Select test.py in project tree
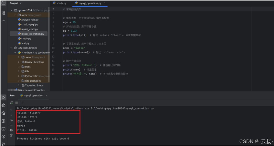 [x=25, y=43]
